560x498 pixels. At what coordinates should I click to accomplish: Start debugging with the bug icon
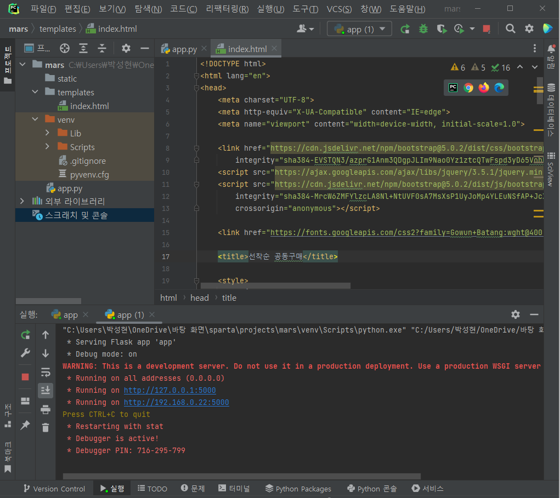(x=423, y=29)
